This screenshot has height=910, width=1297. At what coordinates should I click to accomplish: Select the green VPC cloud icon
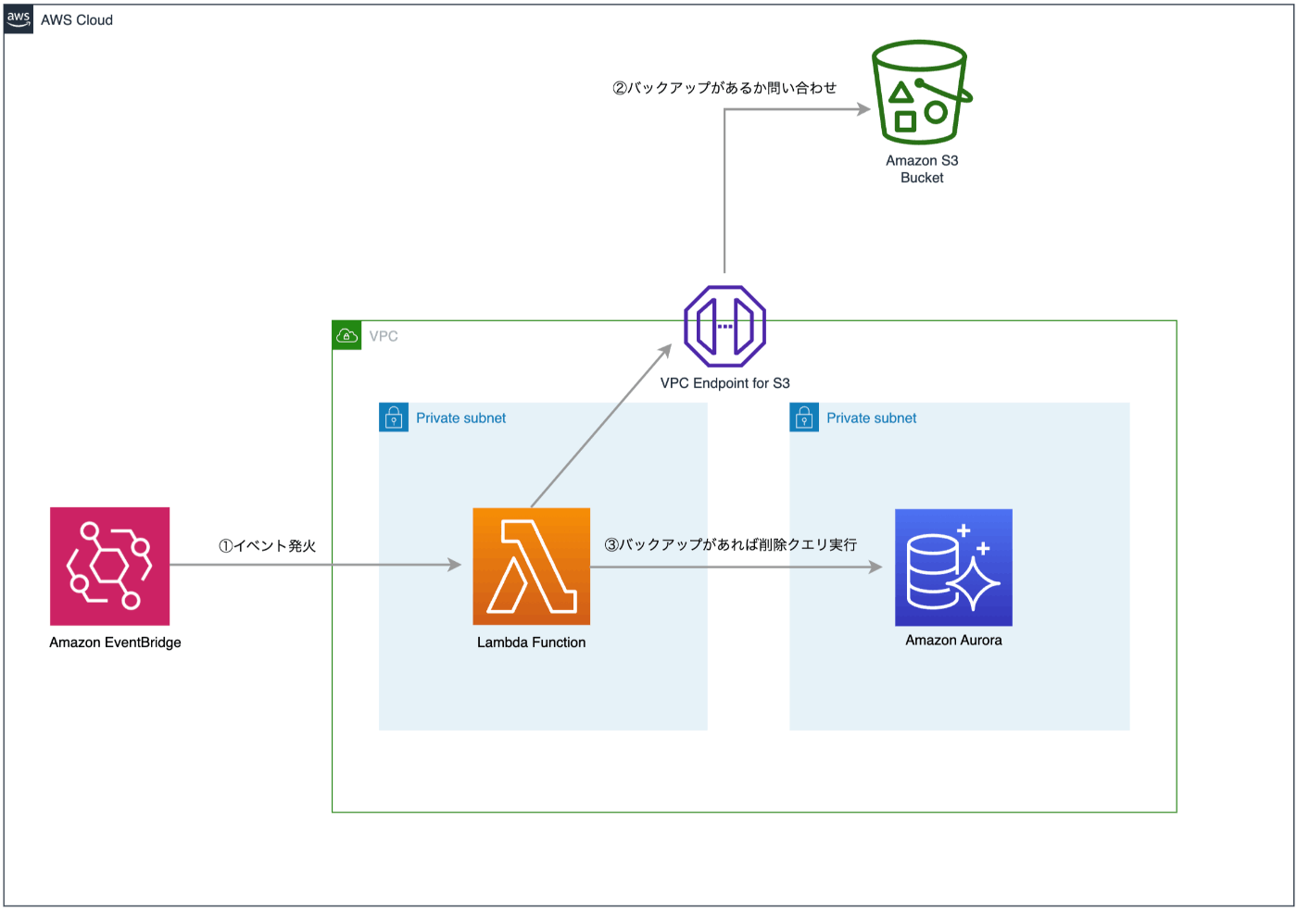(346, 335)
